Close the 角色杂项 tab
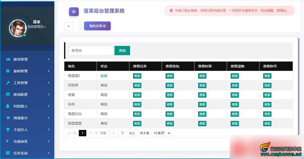The width and height of the screenshot is (304, 159). point(104,26)
